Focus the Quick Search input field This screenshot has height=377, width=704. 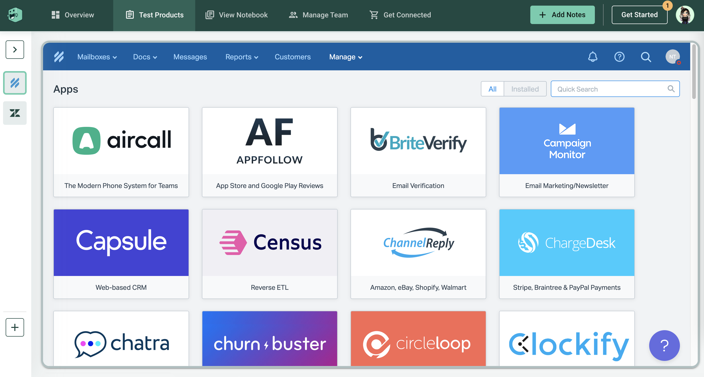pyautogui.click(x=609, y=89)
